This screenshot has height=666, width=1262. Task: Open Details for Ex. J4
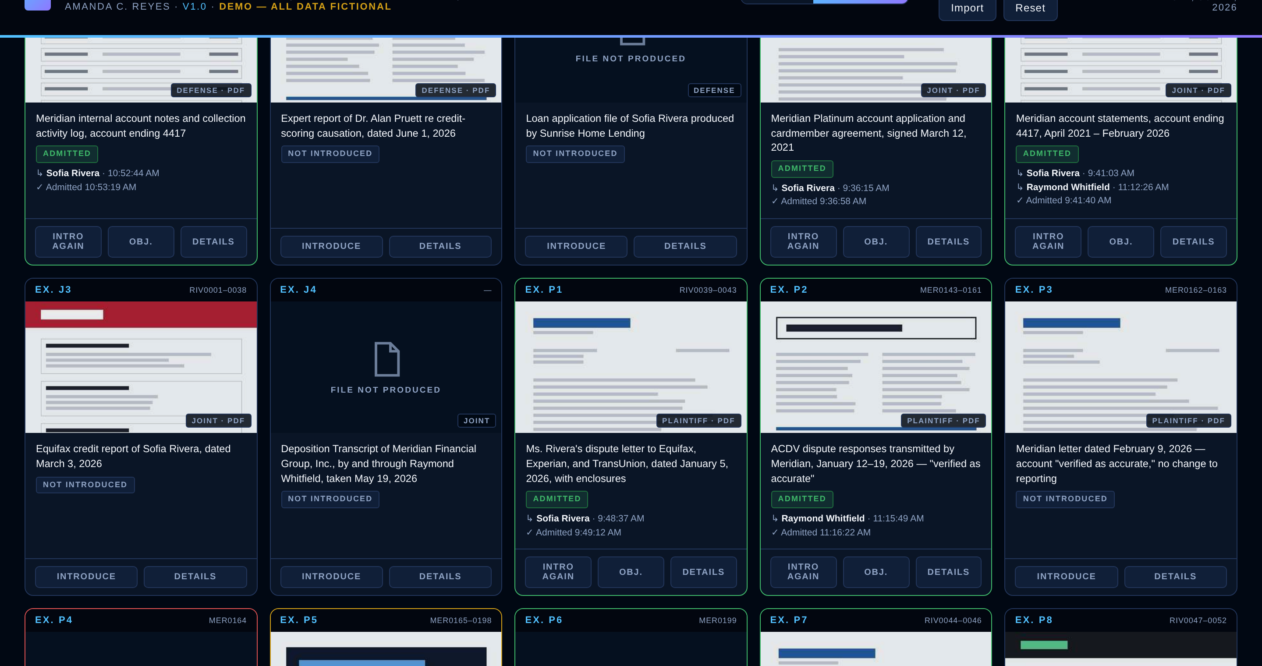440,576
